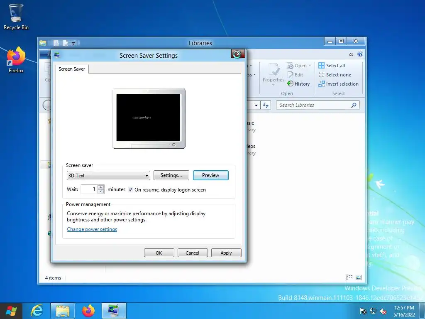Click the network icon in system tray
425x319 pixels.
(x=373, y=311)
